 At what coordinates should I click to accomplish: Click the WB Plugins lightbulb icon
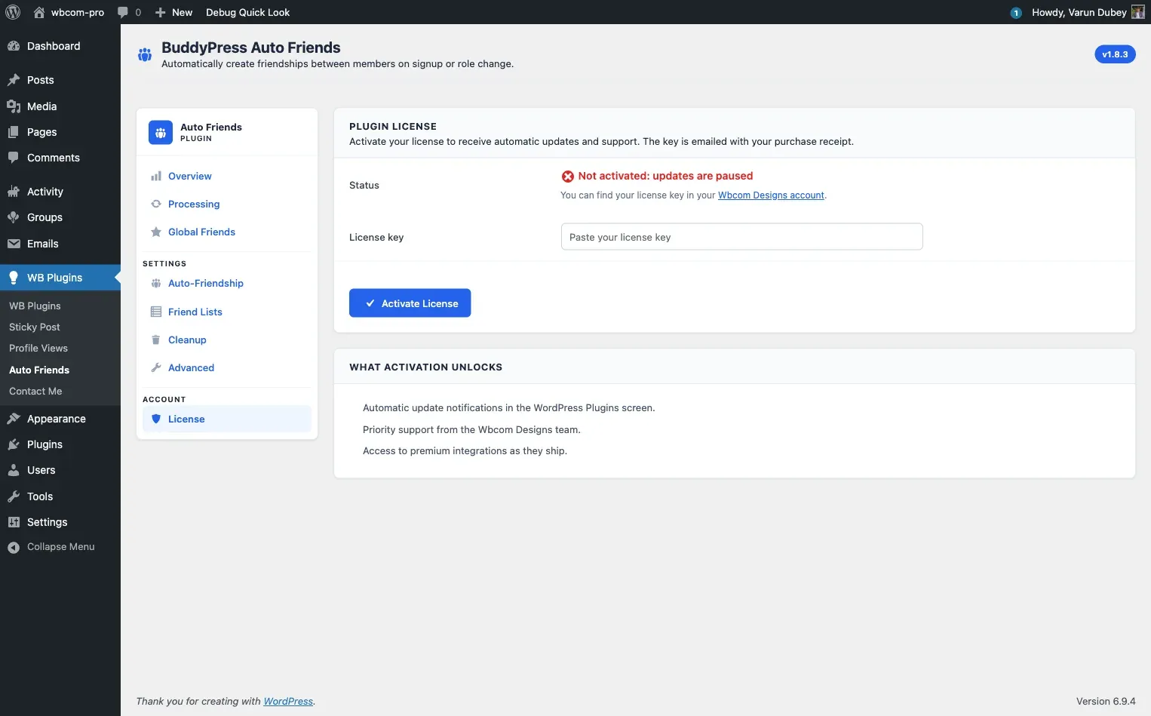pyautogui.click(x=14, y=278)
